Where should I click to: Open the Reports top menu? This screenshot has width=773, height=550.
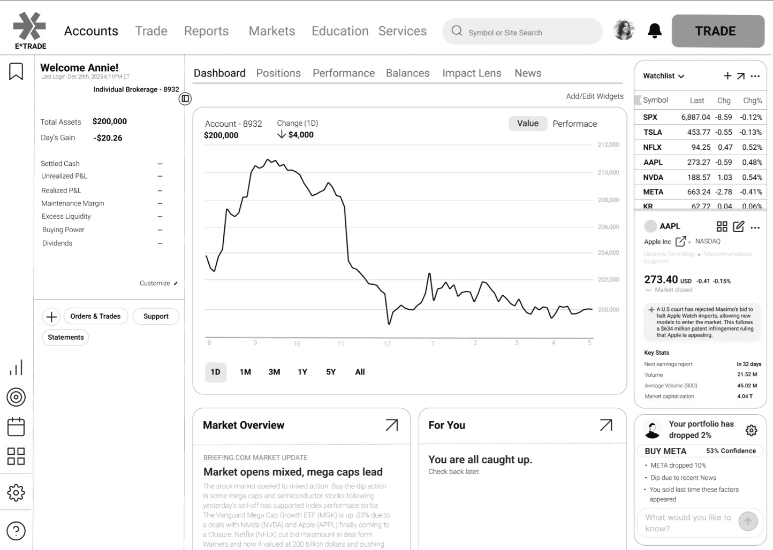tap(206, 31)
